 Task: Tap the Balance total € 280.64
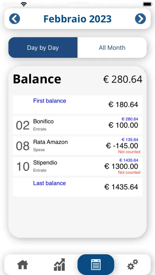point(123,79)
